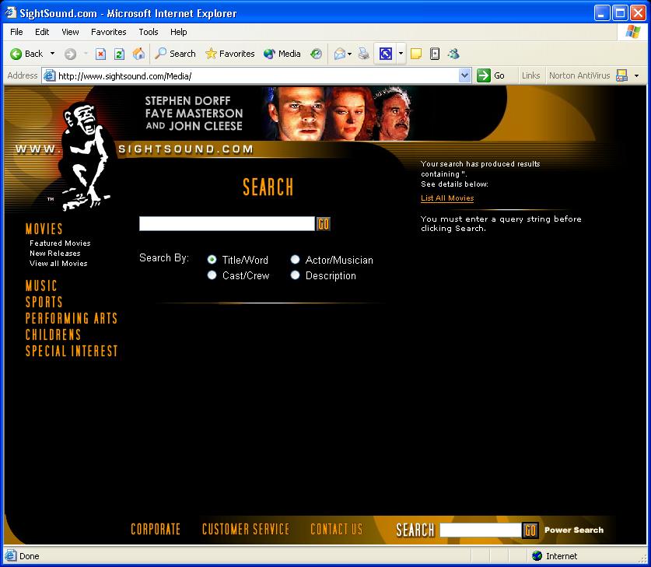This screenshot has height=567, width=651.
Task: Open the Favorites menu
Action: point(108,32)
